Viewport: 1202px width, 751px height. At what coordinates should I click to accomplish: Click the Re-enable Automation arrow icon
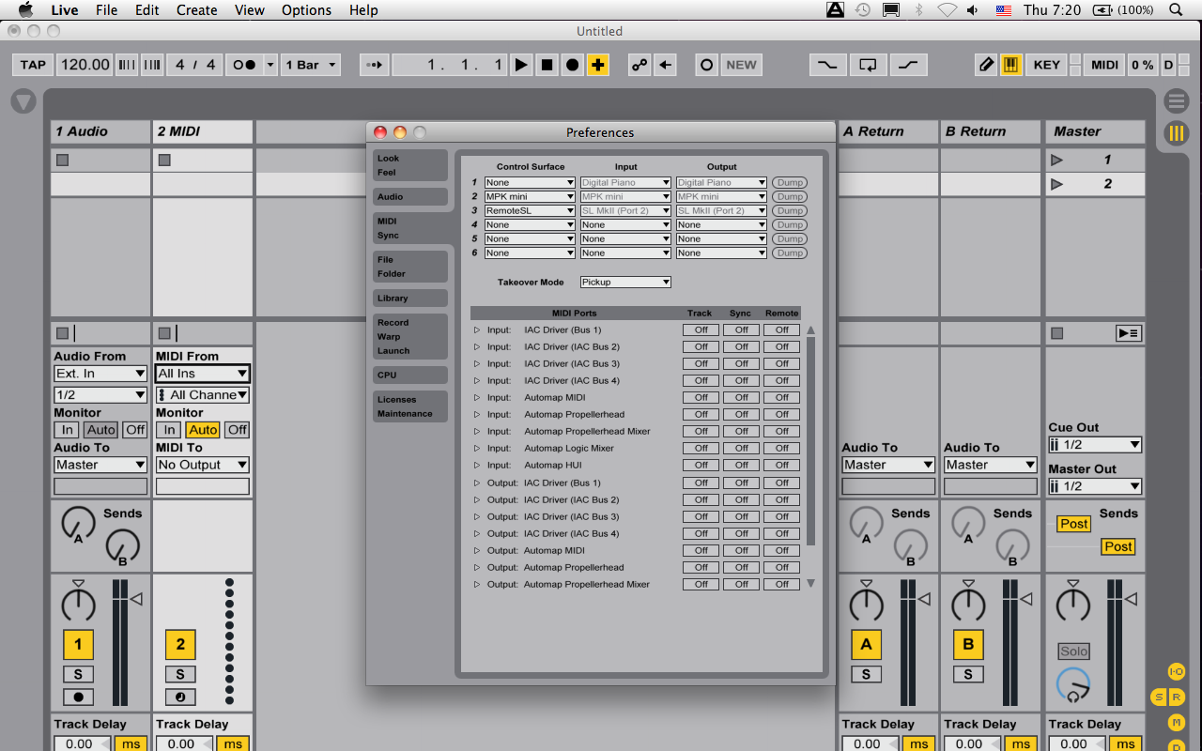pos(665,65)
